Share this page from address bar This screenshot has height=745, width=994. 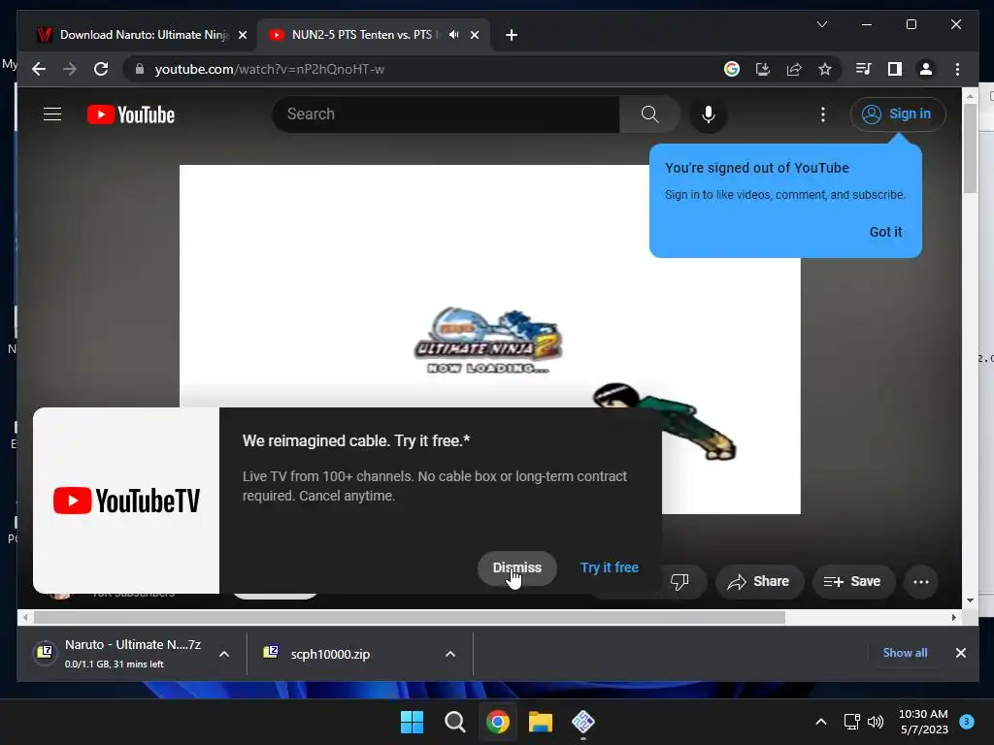794,69
